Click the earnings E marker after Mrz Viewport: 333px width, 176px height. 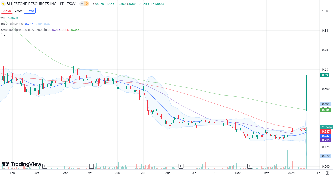click(x=45, y=166)
